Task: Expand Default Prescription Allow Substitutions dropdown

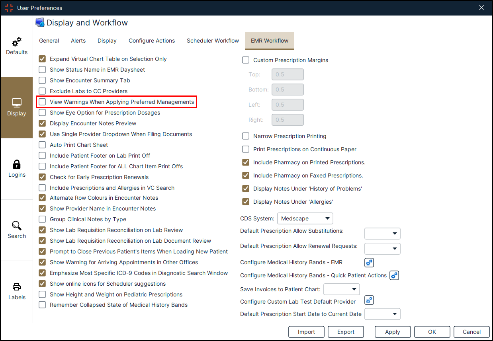Action: click(382, 234)
